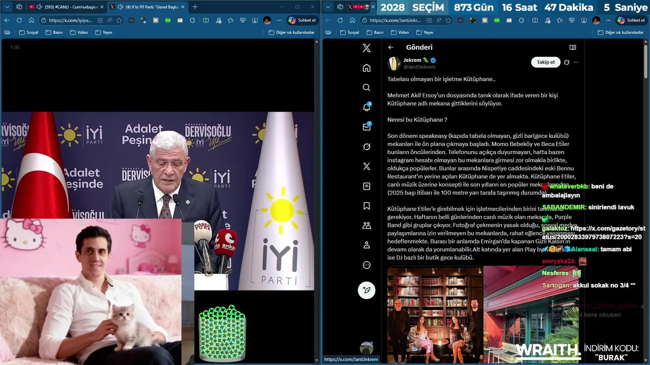Viewport: 650px width, 365px height.
Task: Toggle split screen icon in left window
Action: pyautogui.click(x=206, y=20)
